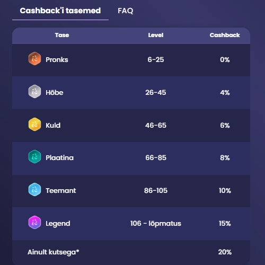
Task: Click the silver Hõbe level badge icon
Action: point(34,91)
